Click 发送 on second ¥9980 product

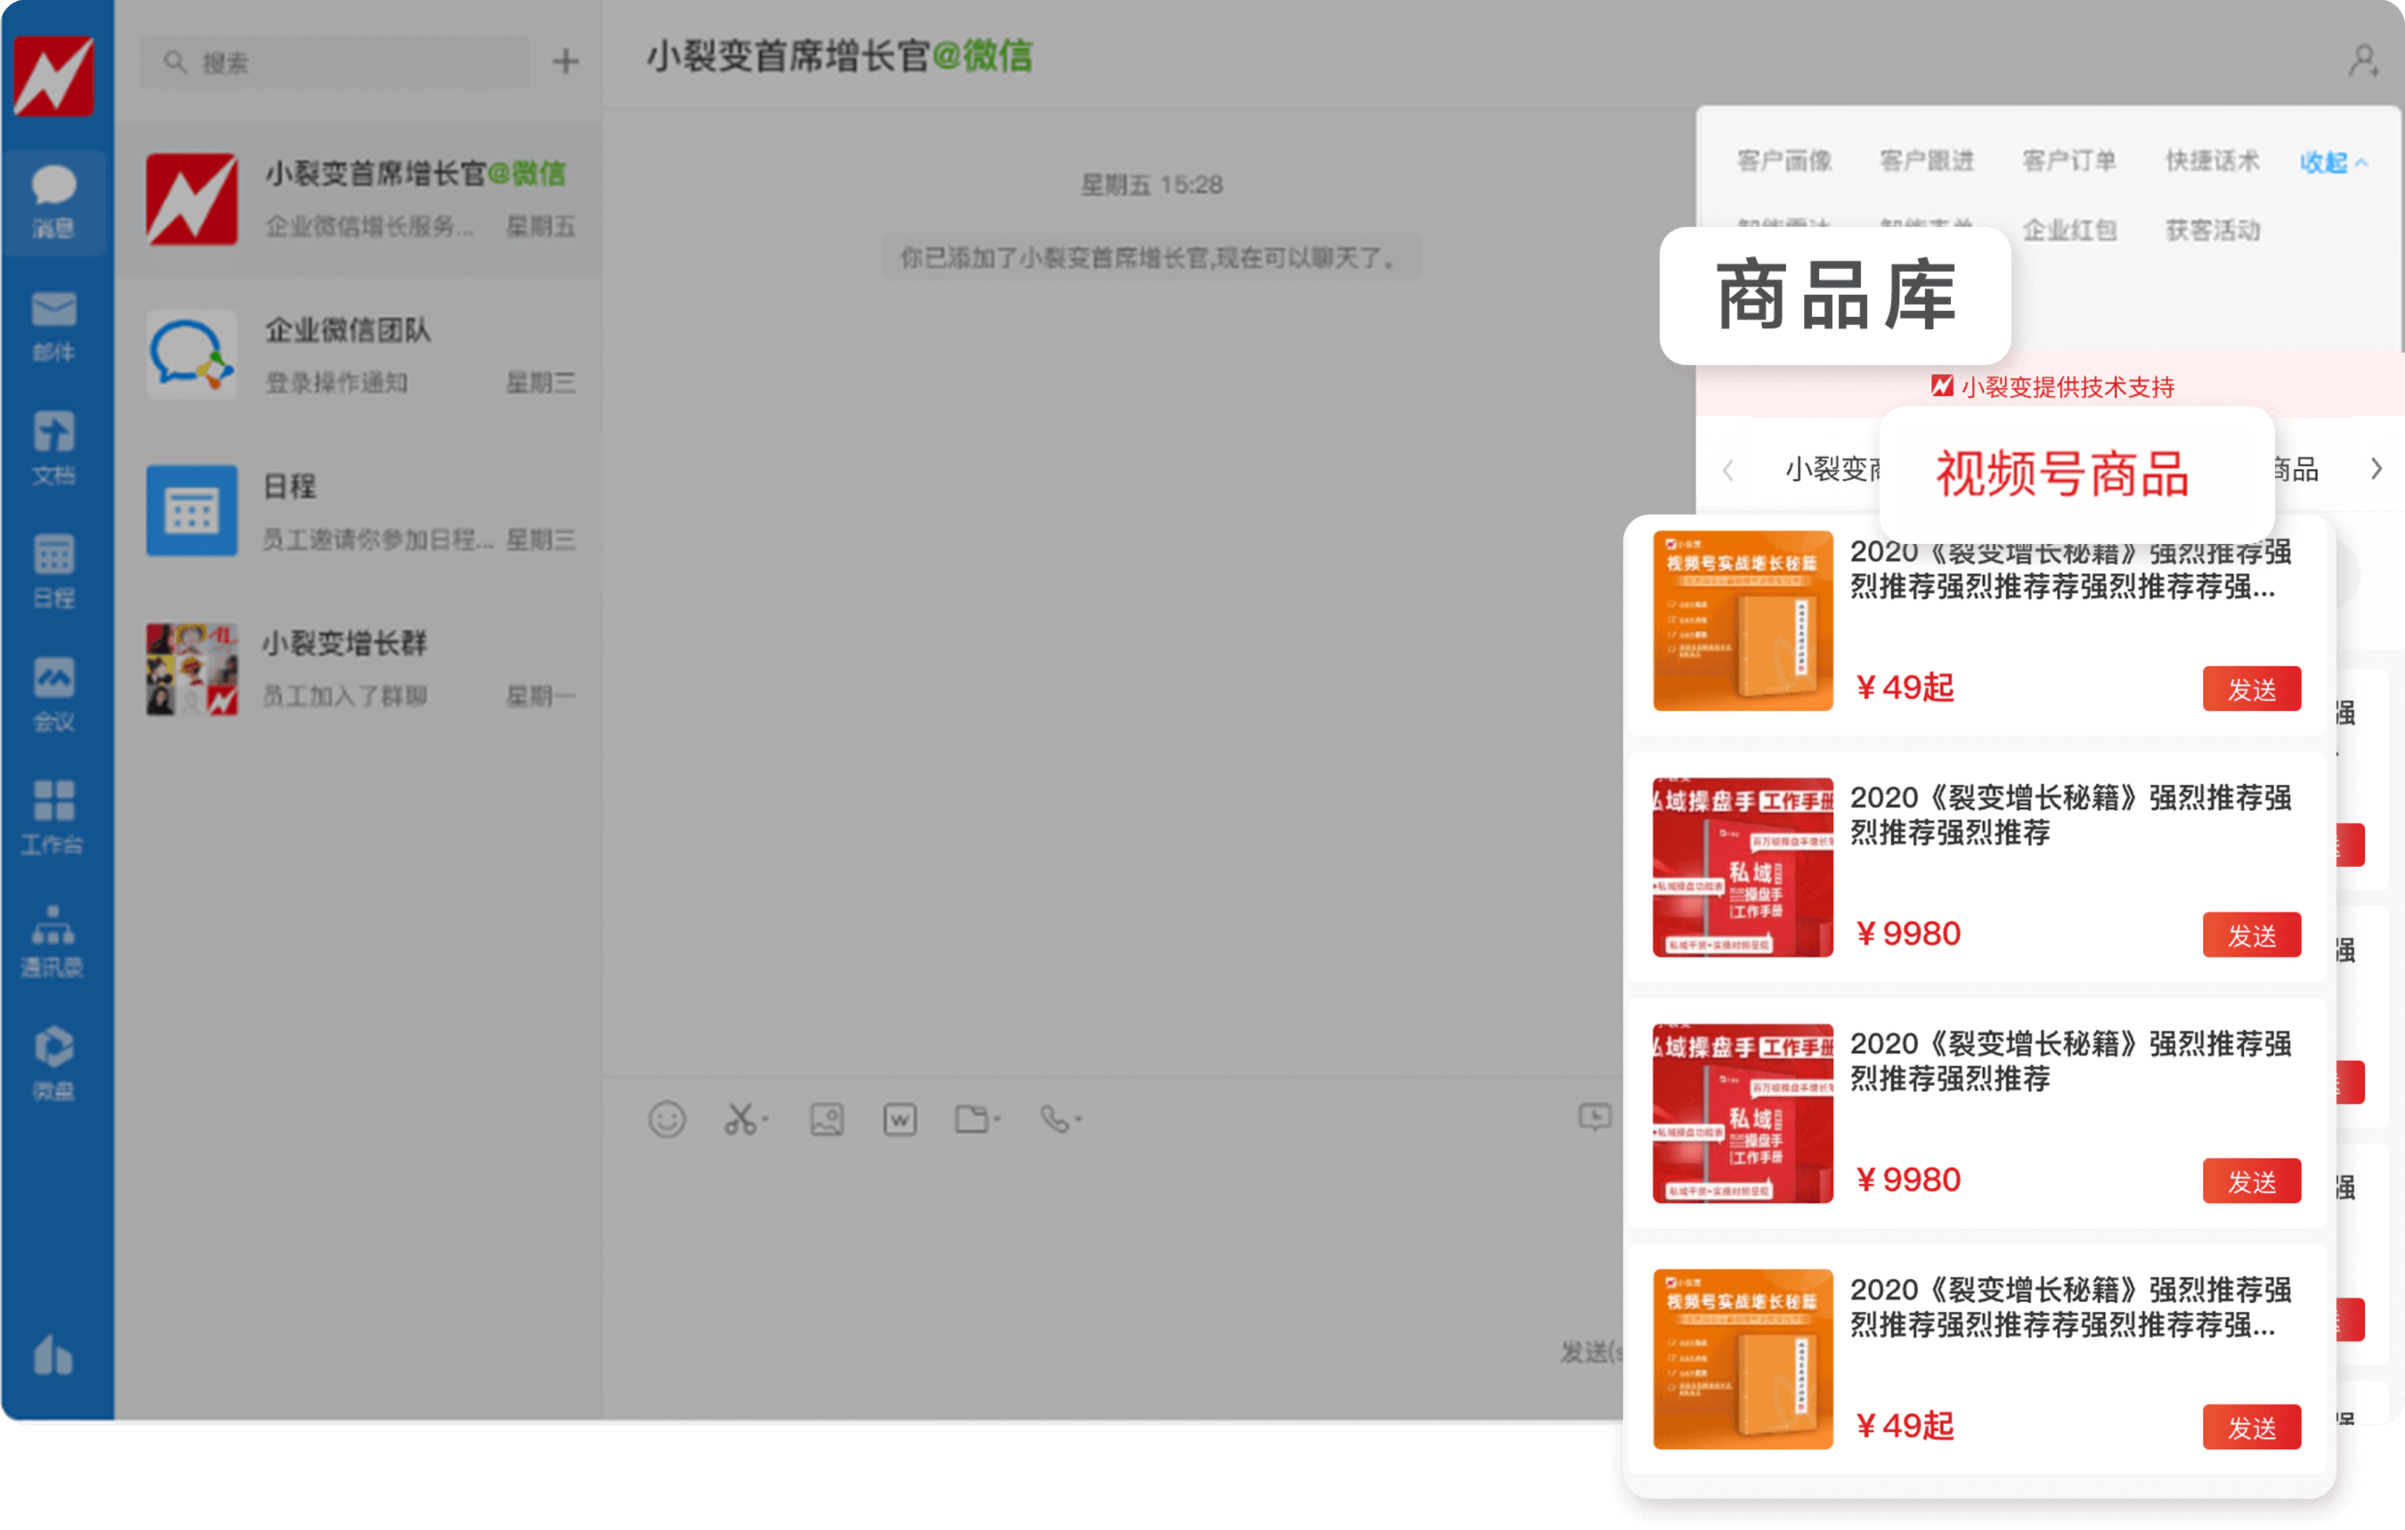2251,1181
